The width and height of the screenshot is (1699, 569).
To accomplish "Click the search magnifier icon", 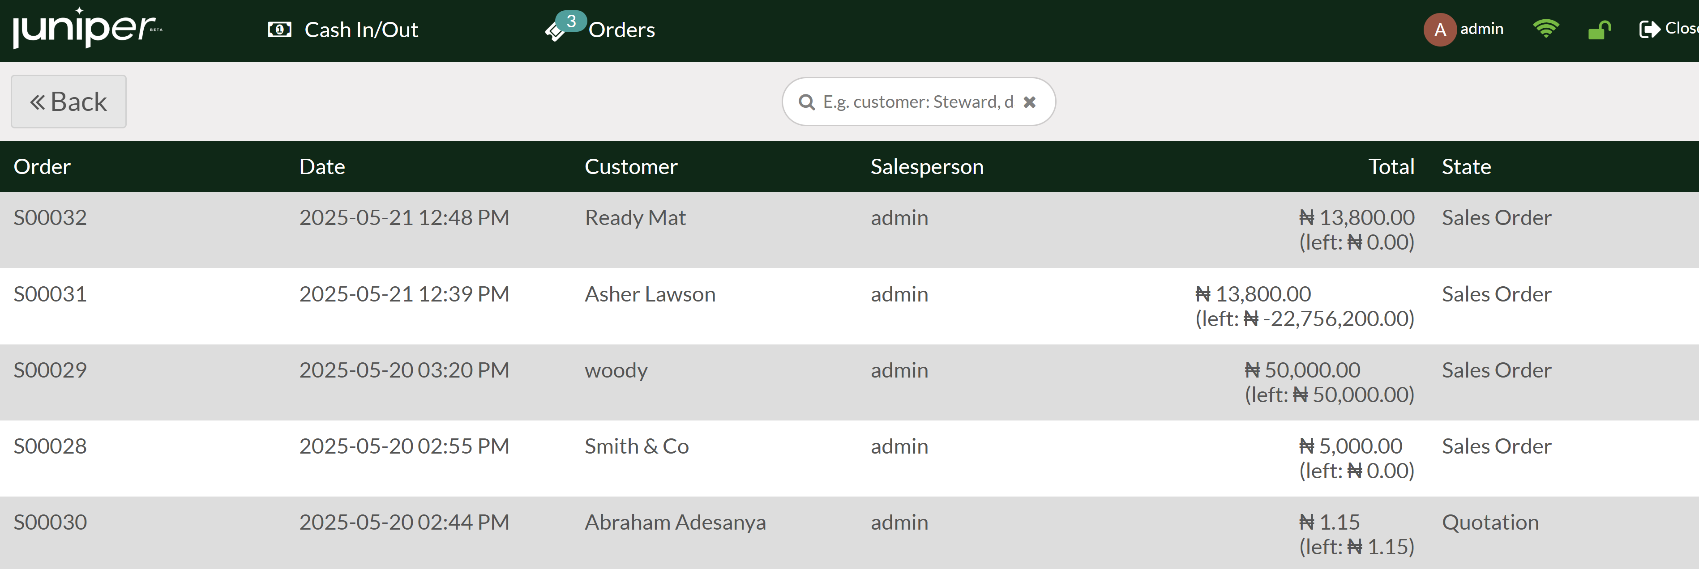I will (807, 102).
